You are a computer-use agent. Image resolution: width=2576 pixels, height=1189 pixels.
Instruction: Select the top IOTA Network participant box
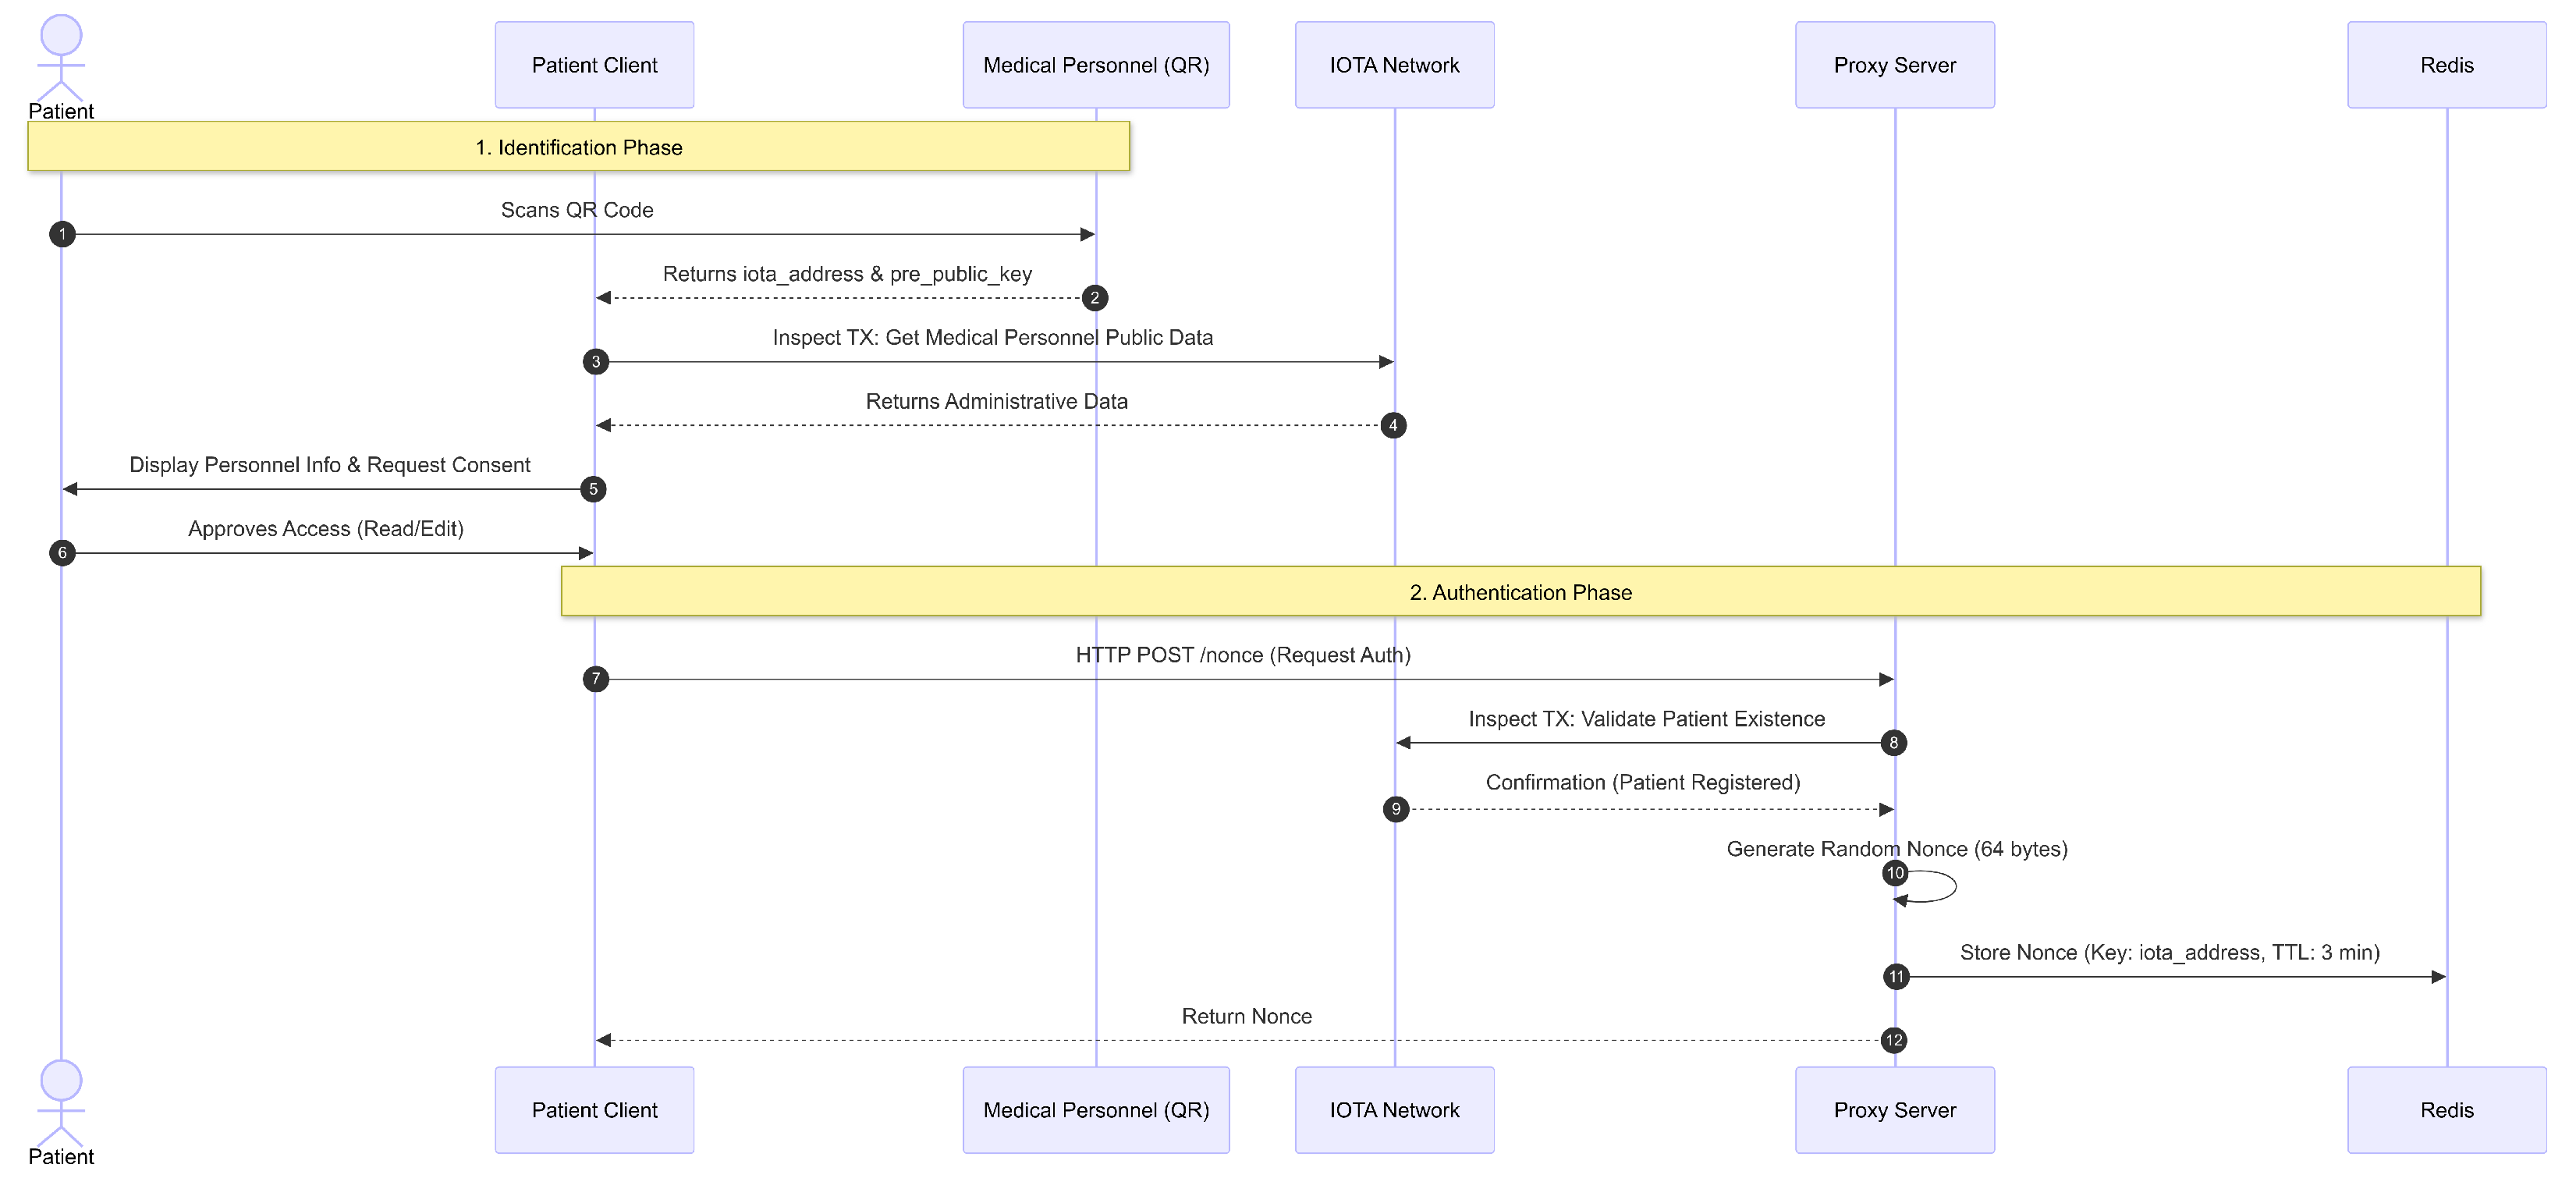coord(1394,65)
